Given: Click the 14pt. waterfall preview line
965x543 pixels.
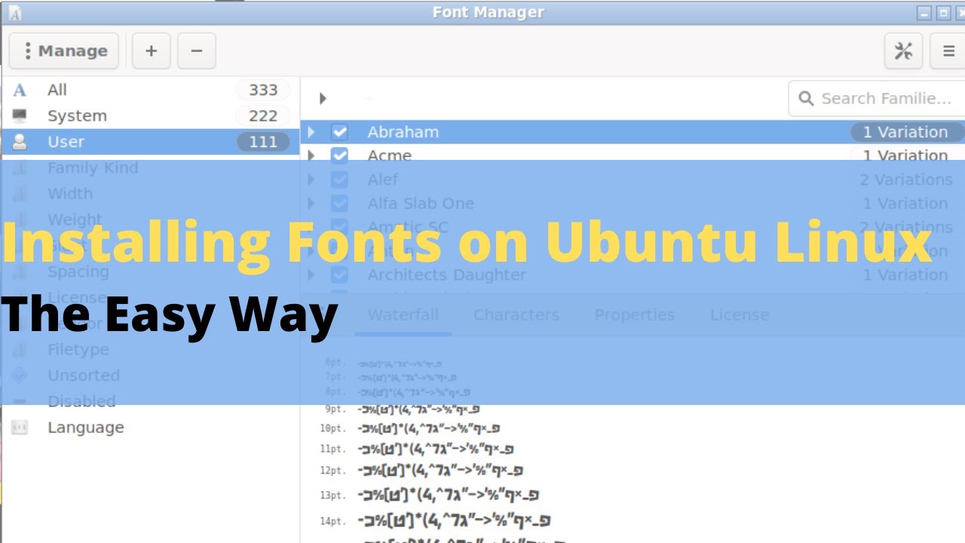Looking at the screenshot, I should click(455, 521).
